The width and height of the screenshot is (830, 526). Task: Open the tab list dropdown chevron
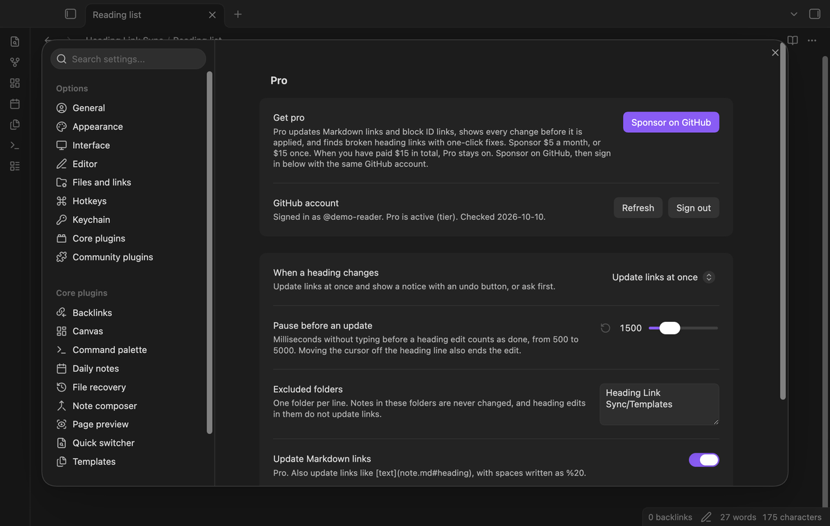(x=793, y=14)
